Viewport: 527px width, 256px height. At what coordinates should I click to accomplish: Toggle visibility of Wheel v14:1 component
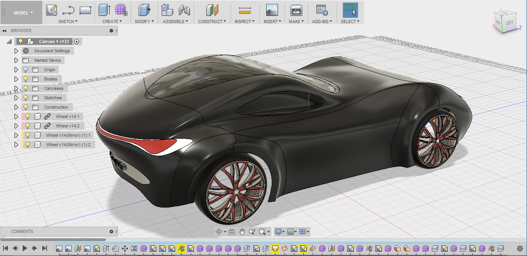coord(28,116)
